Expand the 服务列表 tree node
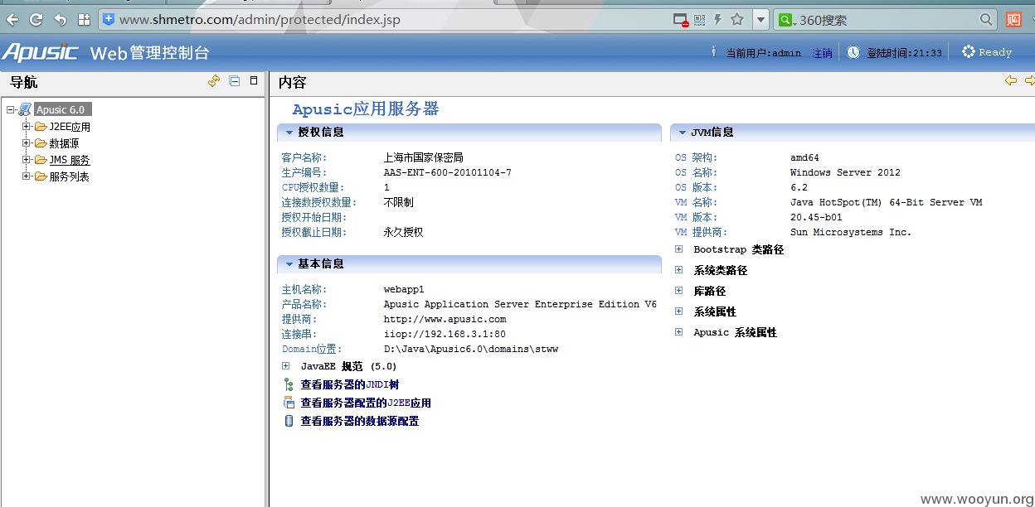 27,176
